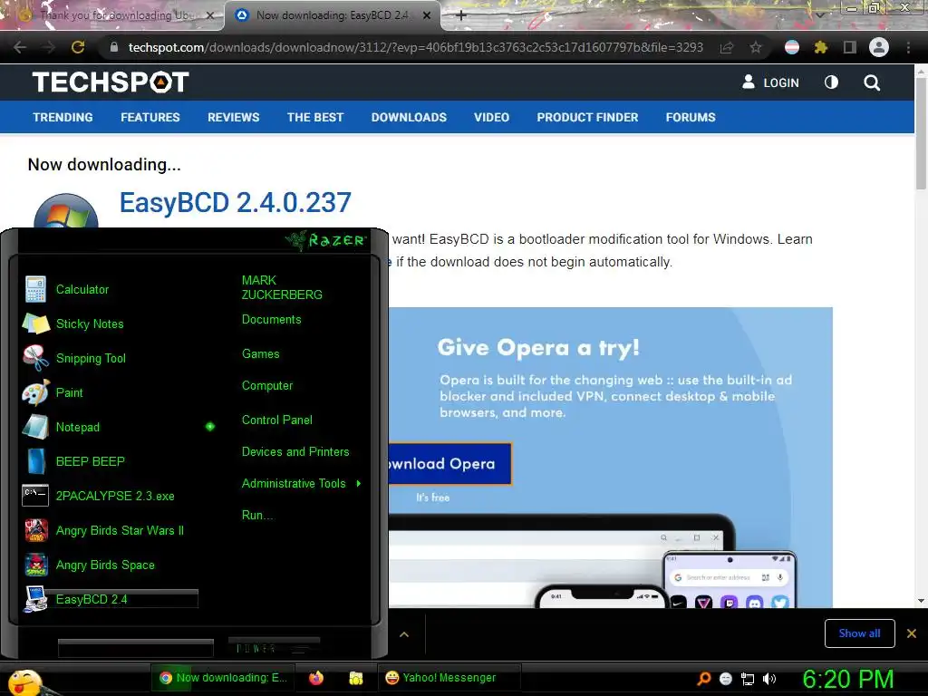The width and height of the screenshot is (928, 696).
Task: Open PRODUCT FINDER nav item
Action: [587, 117]
